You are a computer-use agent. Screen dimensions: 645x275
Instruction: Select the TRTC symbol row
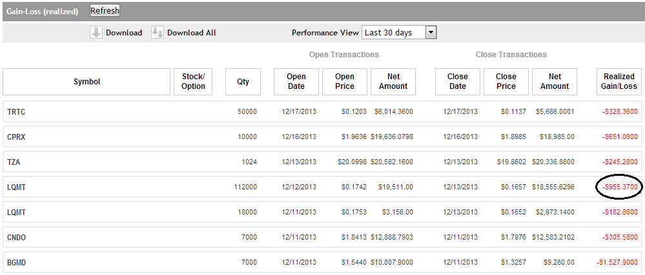(16, 112)
